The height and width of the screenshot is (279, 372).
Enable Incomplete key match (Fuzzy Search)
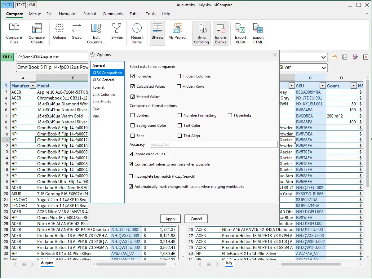pos(131,176)
